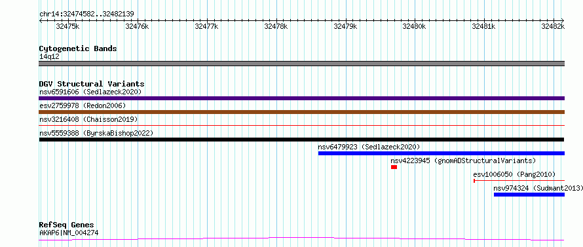Click the esv1006050 (Pang2010) label
Image resolution: width=583 pixels, height=247 pixels.
pos(514,174)
